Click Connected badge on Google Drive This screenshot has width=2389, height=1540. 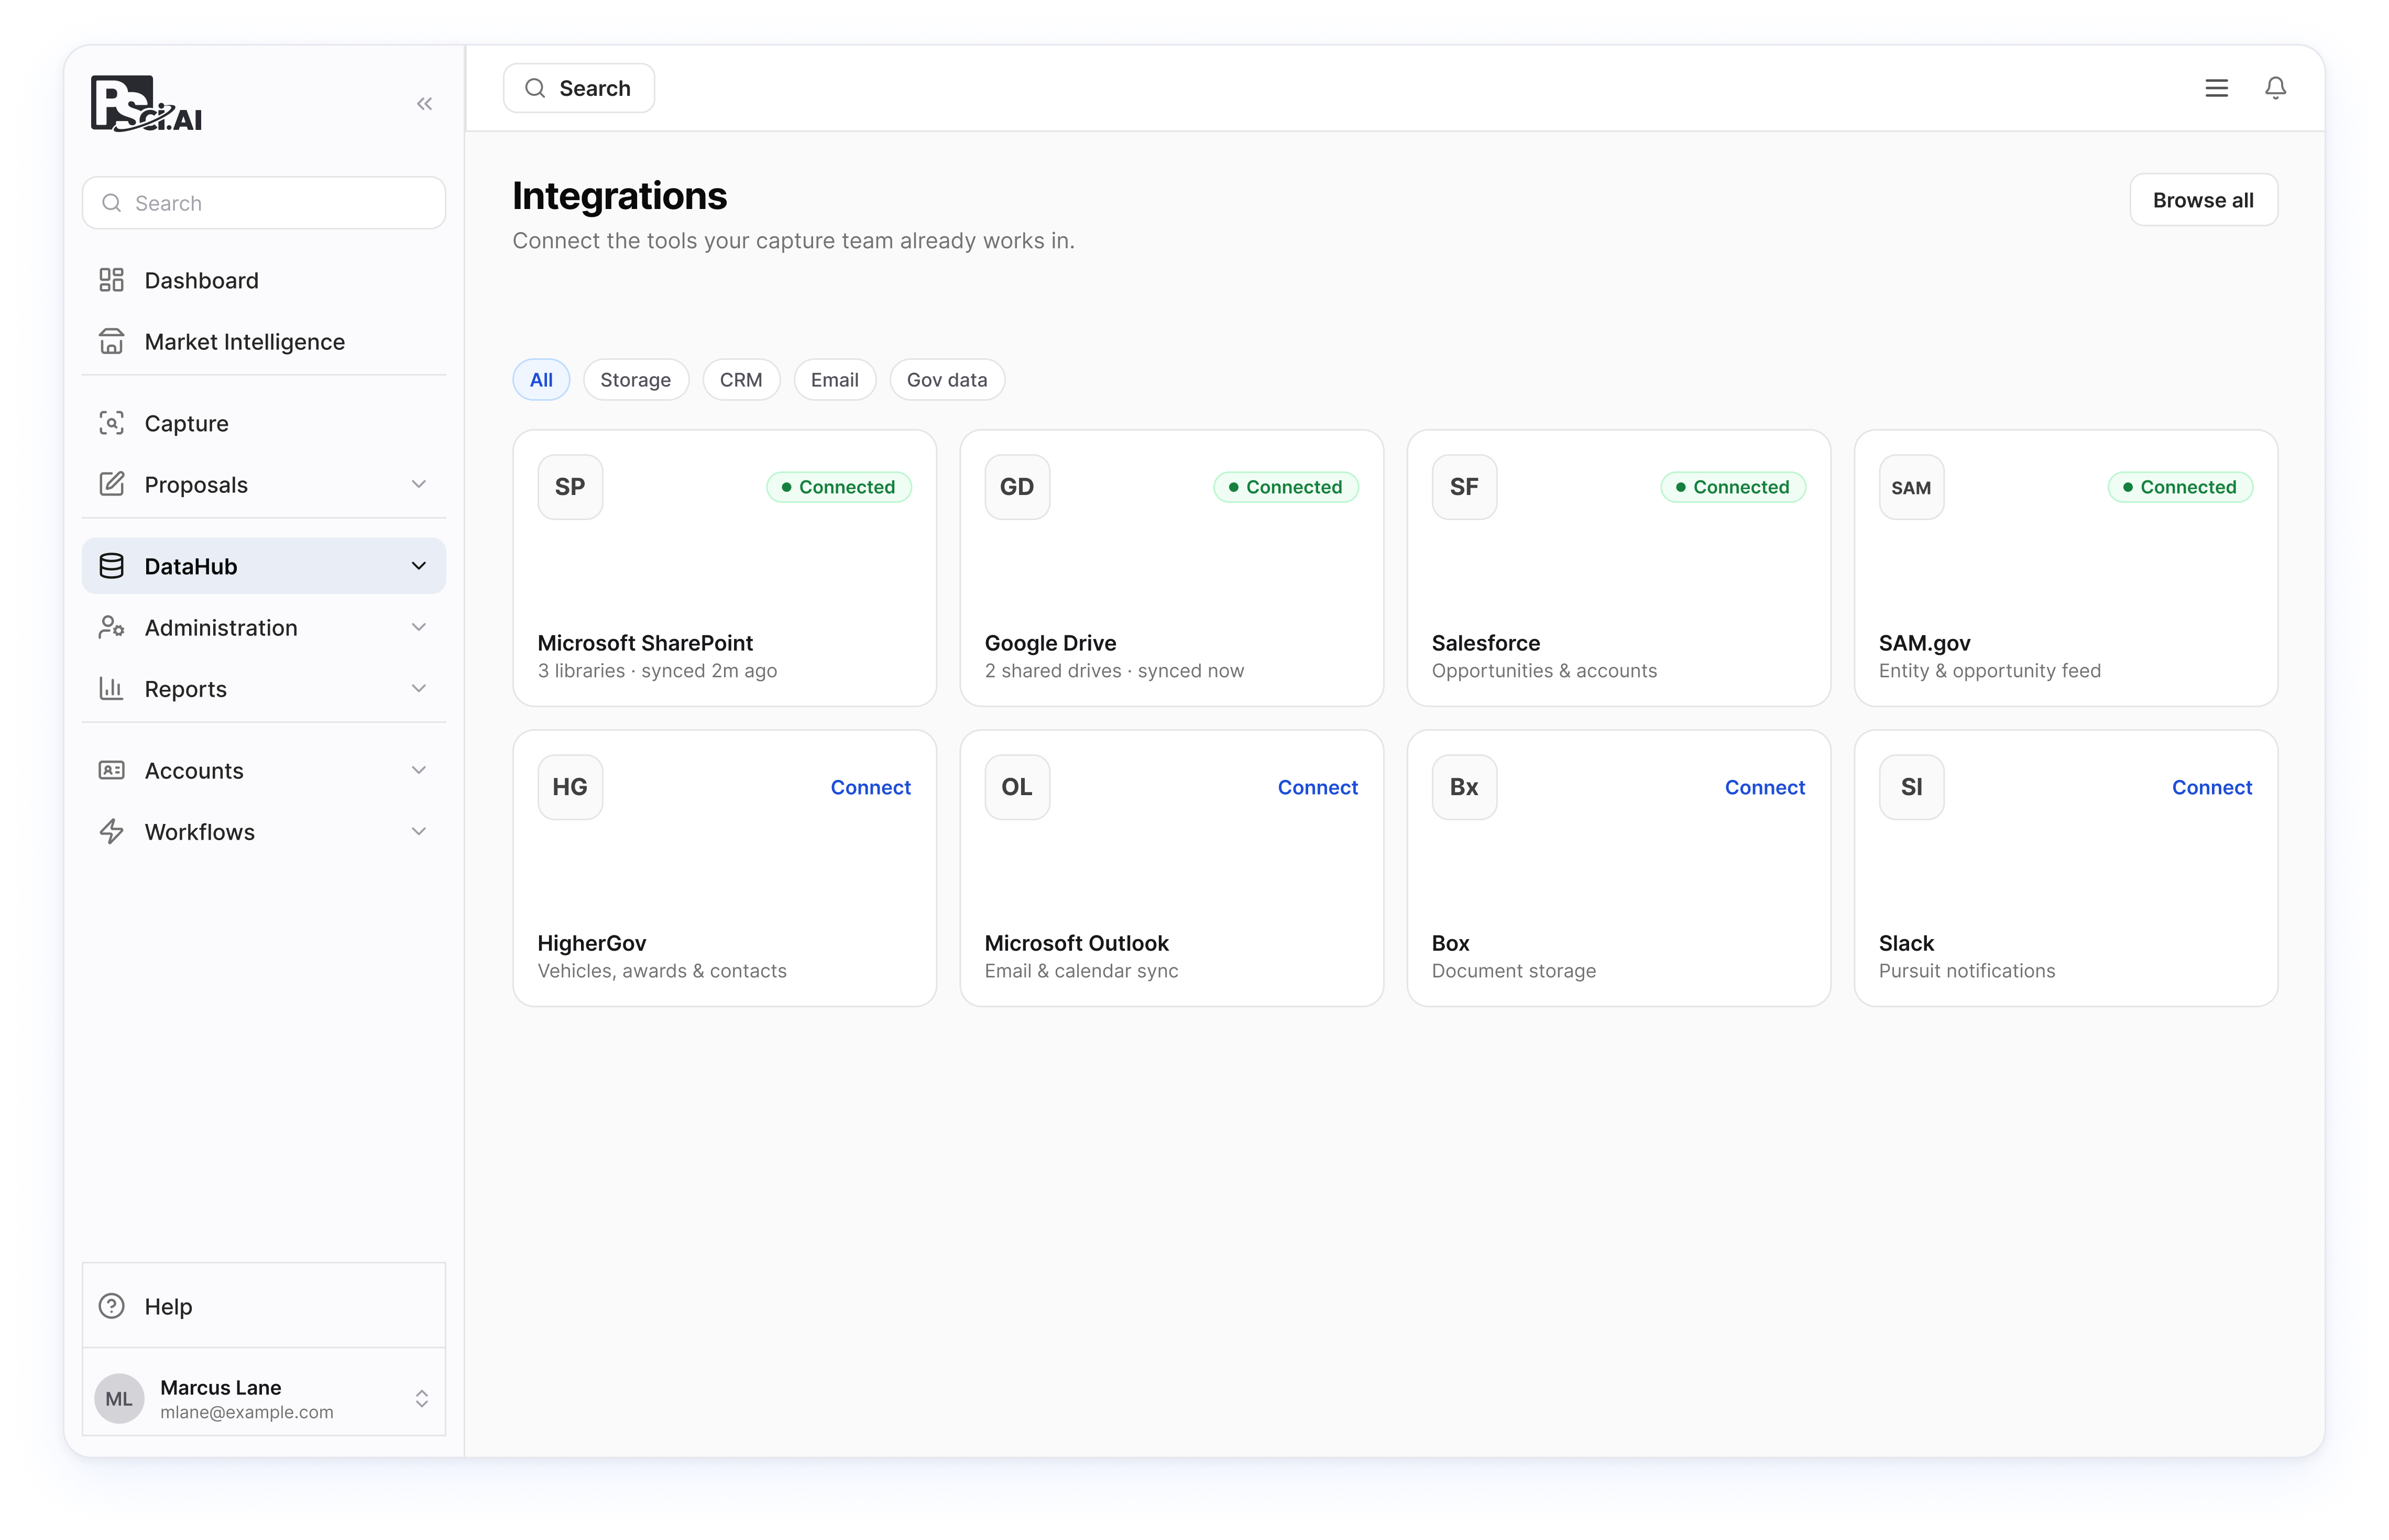1286,487
